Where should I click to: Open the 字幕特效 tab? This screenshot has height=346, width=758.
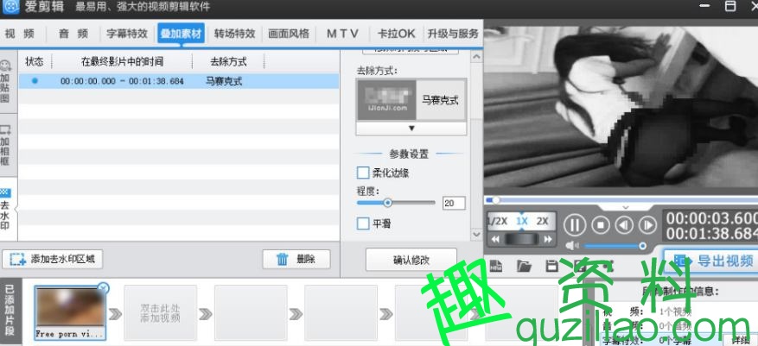tap(127, 34)
